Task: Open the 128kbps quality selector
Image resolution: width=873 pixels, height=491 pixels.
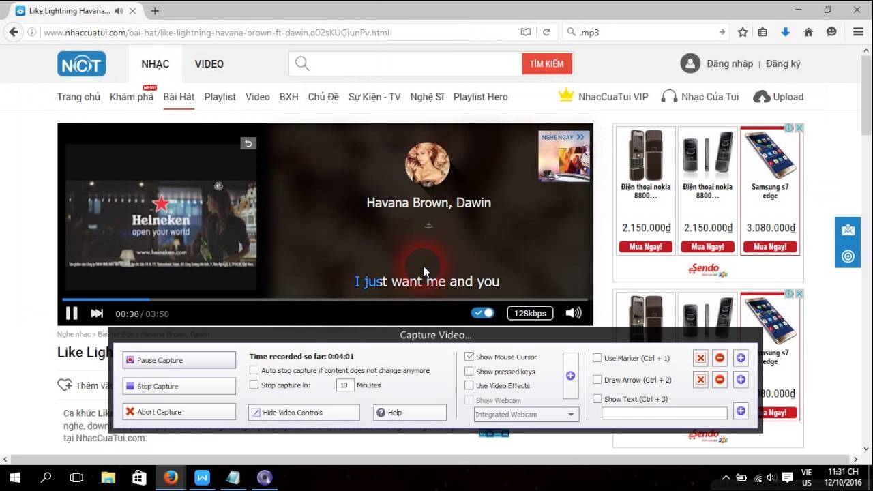Action: (530, 313)
